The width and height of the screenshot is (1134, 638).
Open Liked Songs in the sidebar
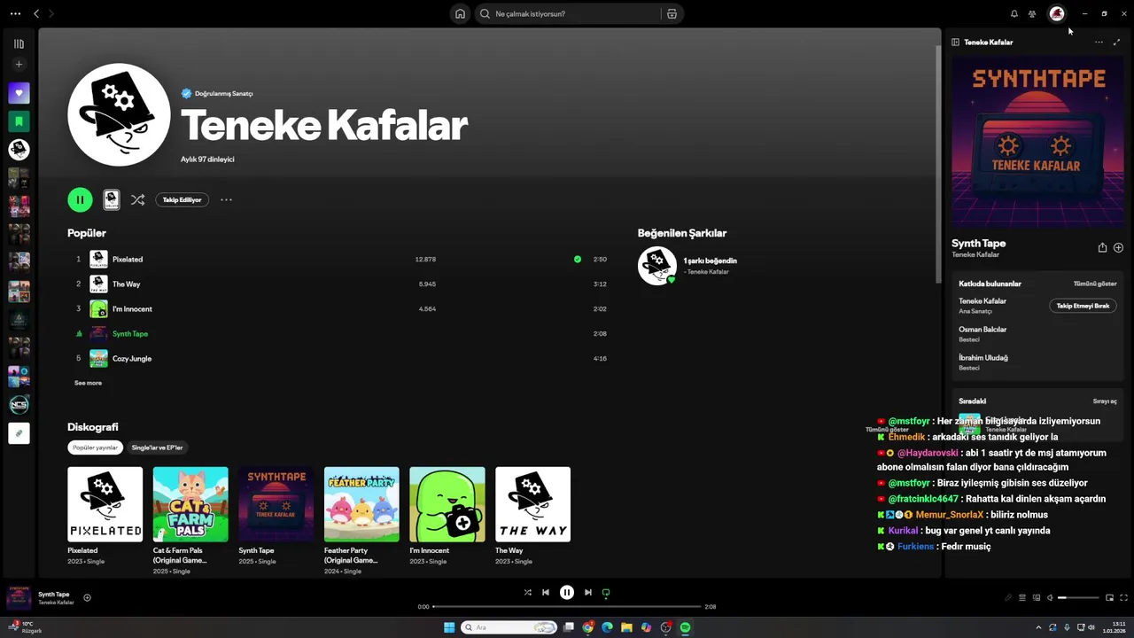pos(19,93)
